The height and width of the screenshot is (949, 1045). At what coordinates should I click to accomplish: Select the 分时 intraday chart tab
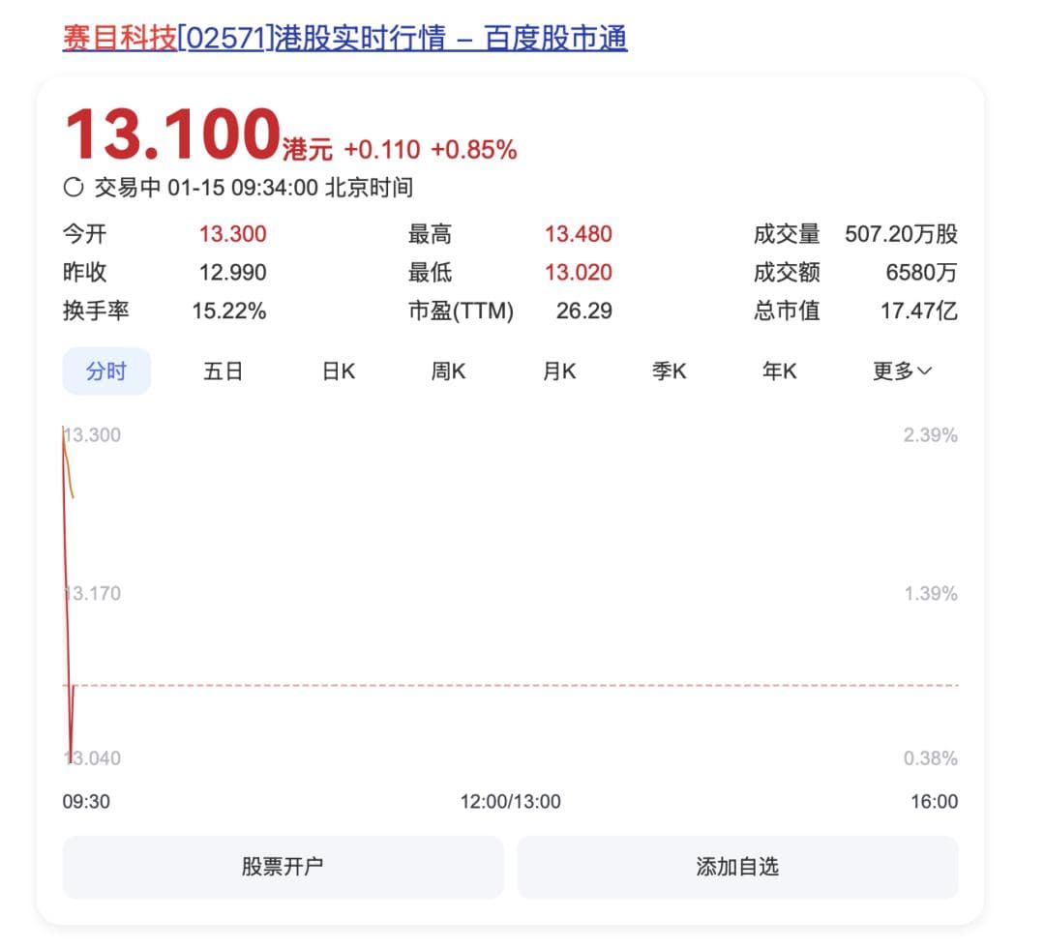click(106, 371)
